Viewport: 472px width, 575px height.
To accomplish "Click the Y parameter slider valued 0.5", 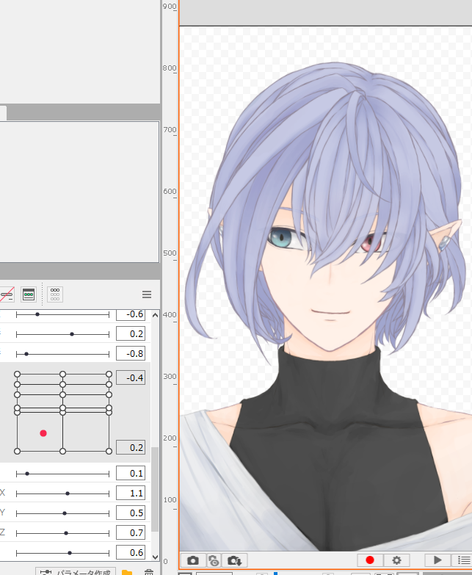I will click(62, 513).
